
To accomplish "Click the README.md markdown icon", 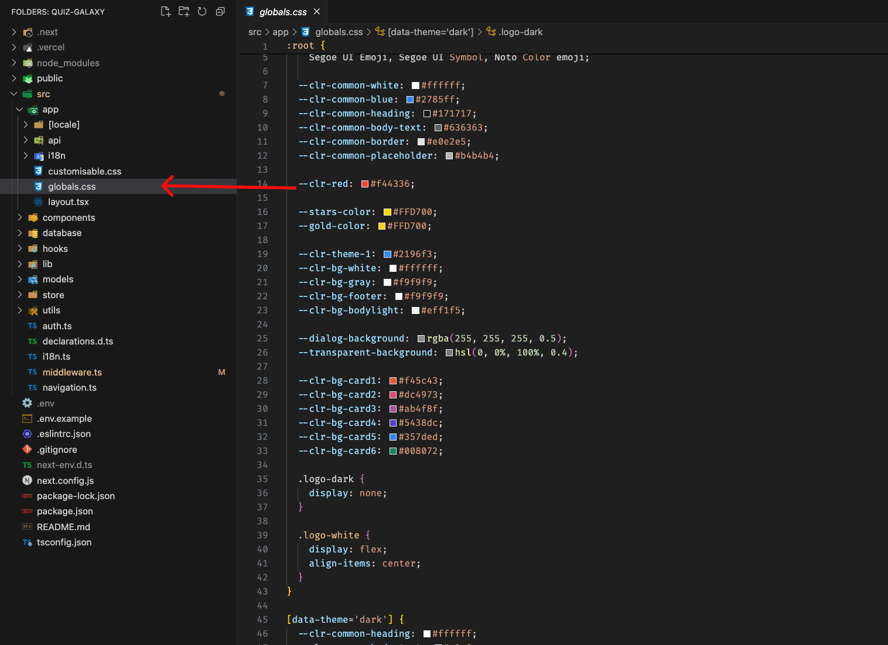I will coord(27,527).
